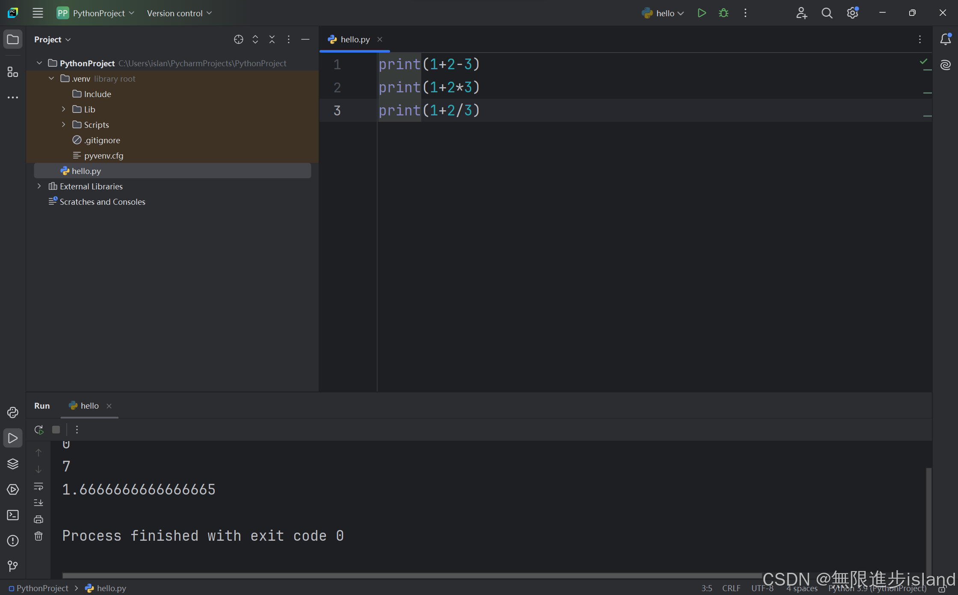
Task: Click the CRLF line separator widget
Action: (731, 589)
